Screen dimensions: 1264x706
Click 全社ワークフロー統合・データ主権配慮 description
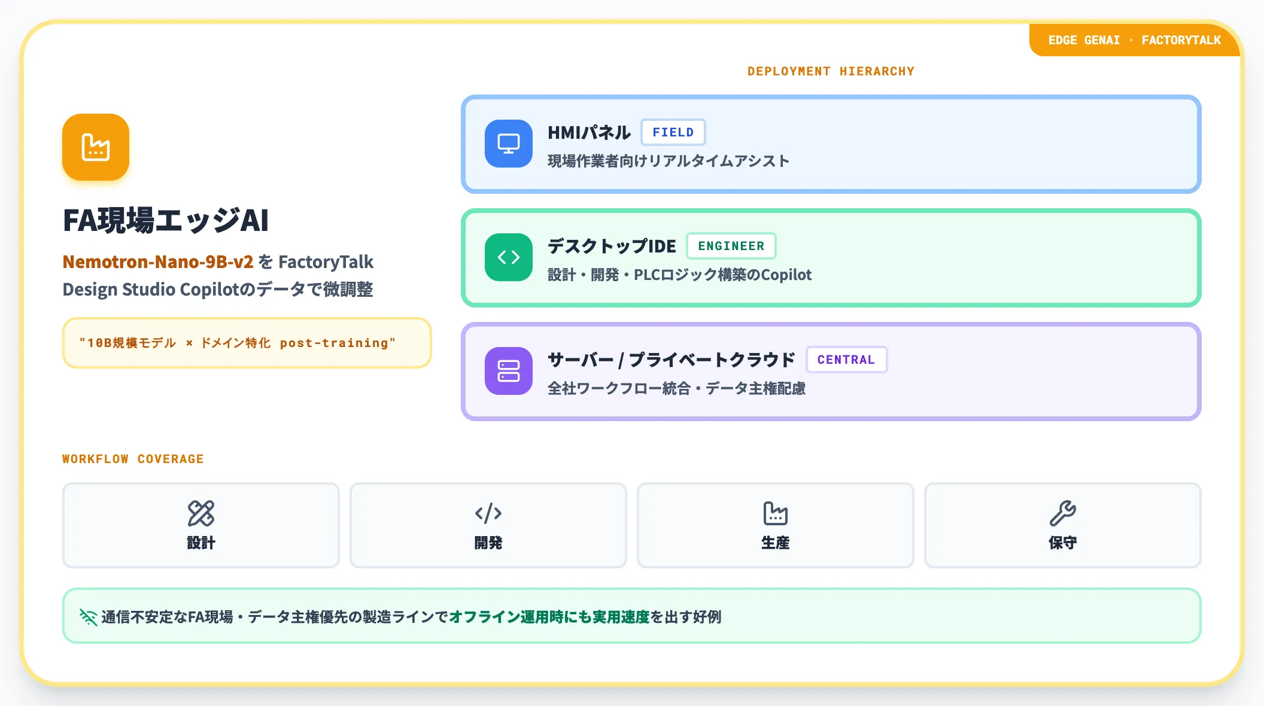point(676,388)
